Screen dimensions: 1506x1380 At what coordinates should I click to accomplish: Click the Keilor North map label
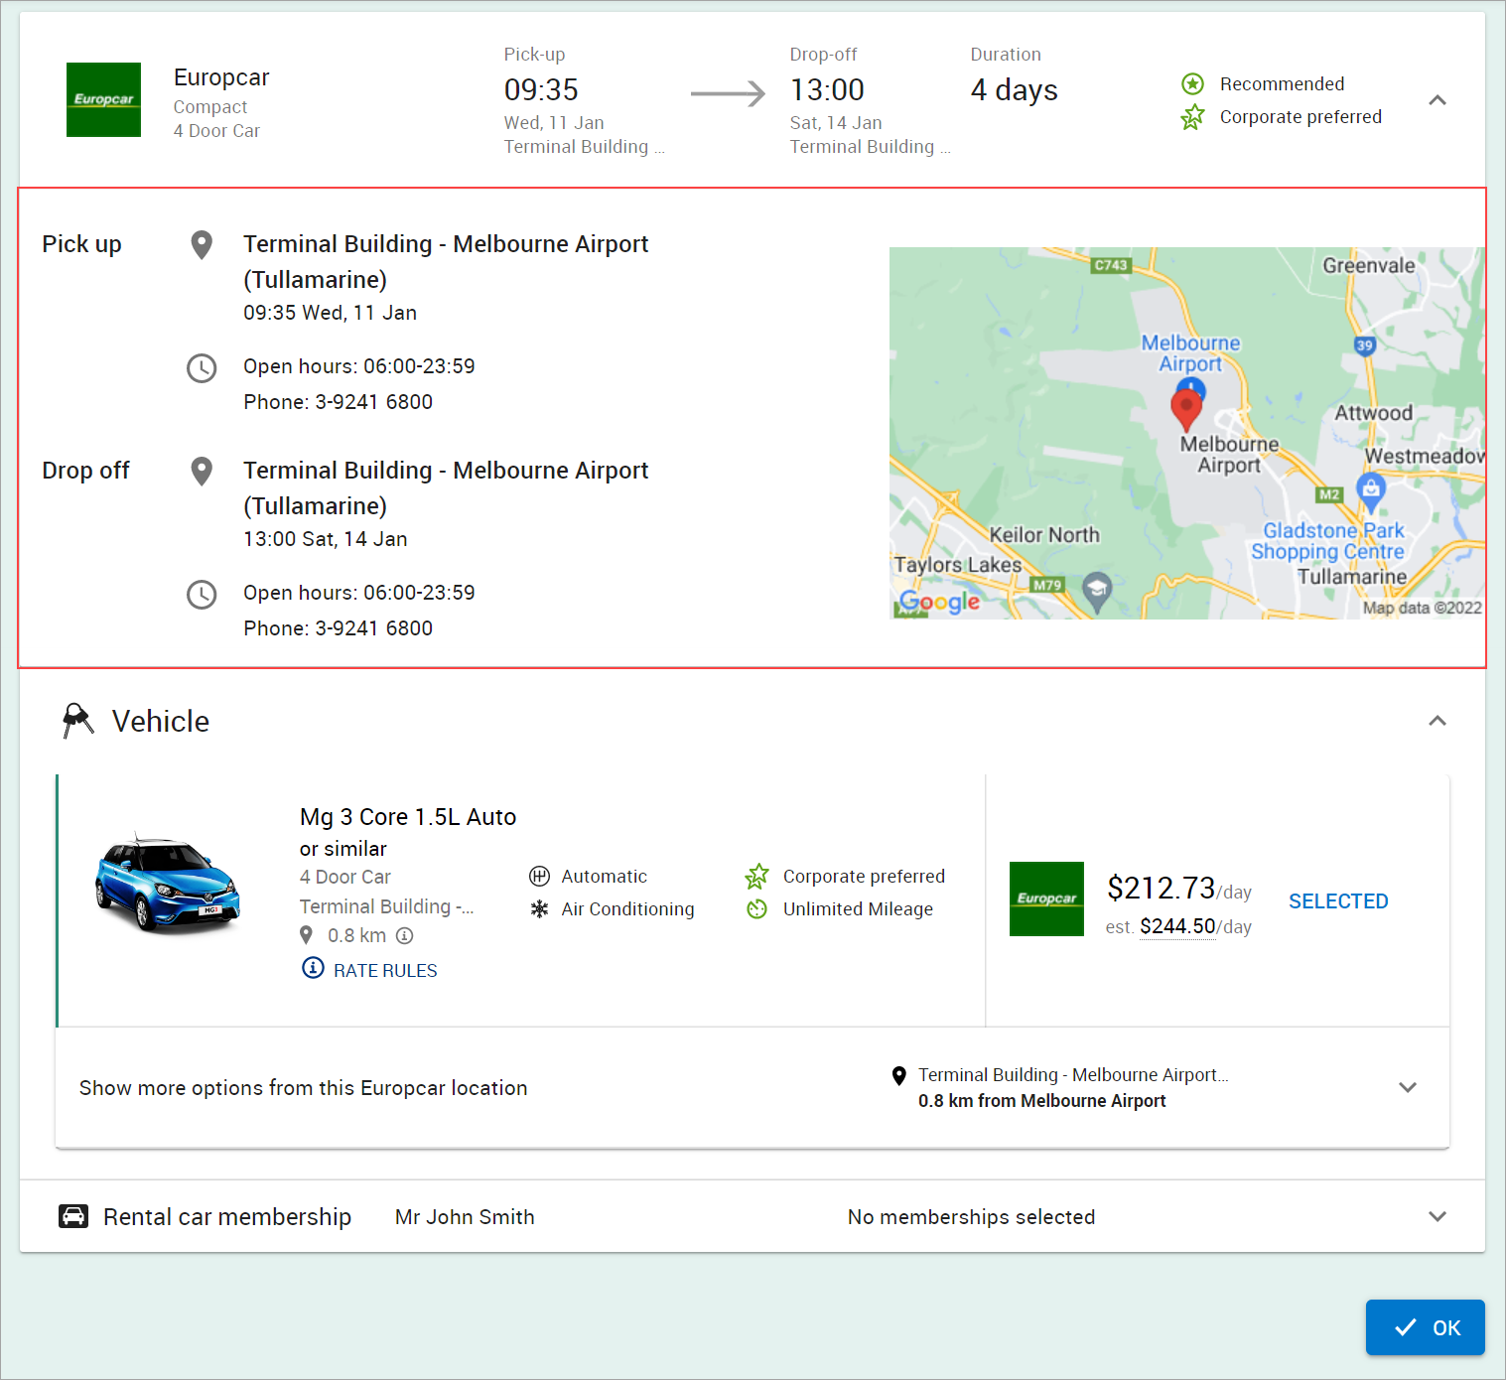(x=1044, y=535)
